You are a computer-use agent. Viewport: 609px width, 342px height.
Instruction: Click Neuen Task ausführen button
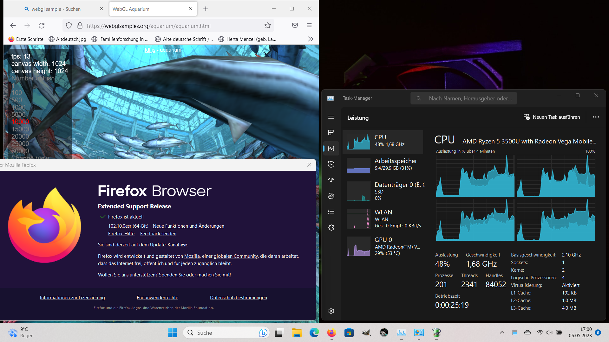pos(552,117)
